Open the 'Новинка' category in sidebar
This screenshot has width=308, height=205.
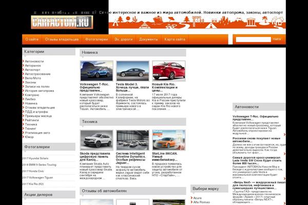[x=31, y=104]
